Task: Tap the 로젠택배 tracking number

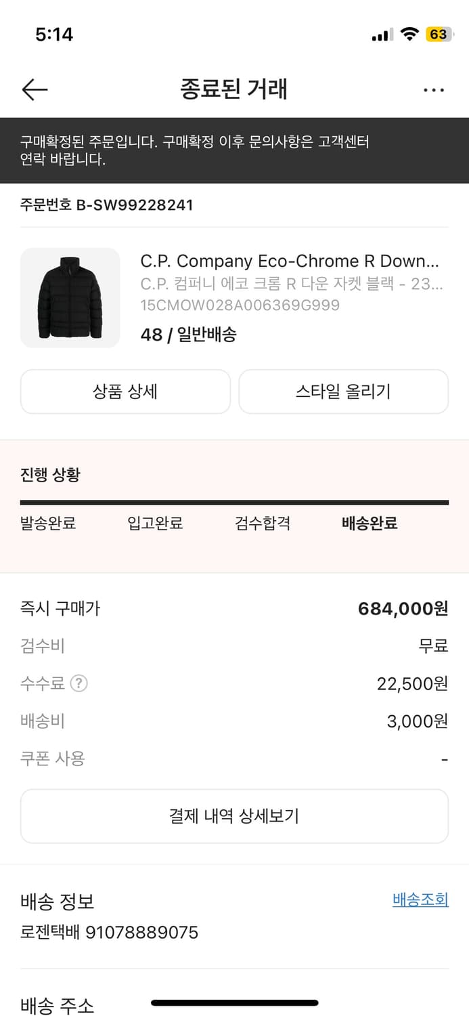Action: (x=108, y=933)
